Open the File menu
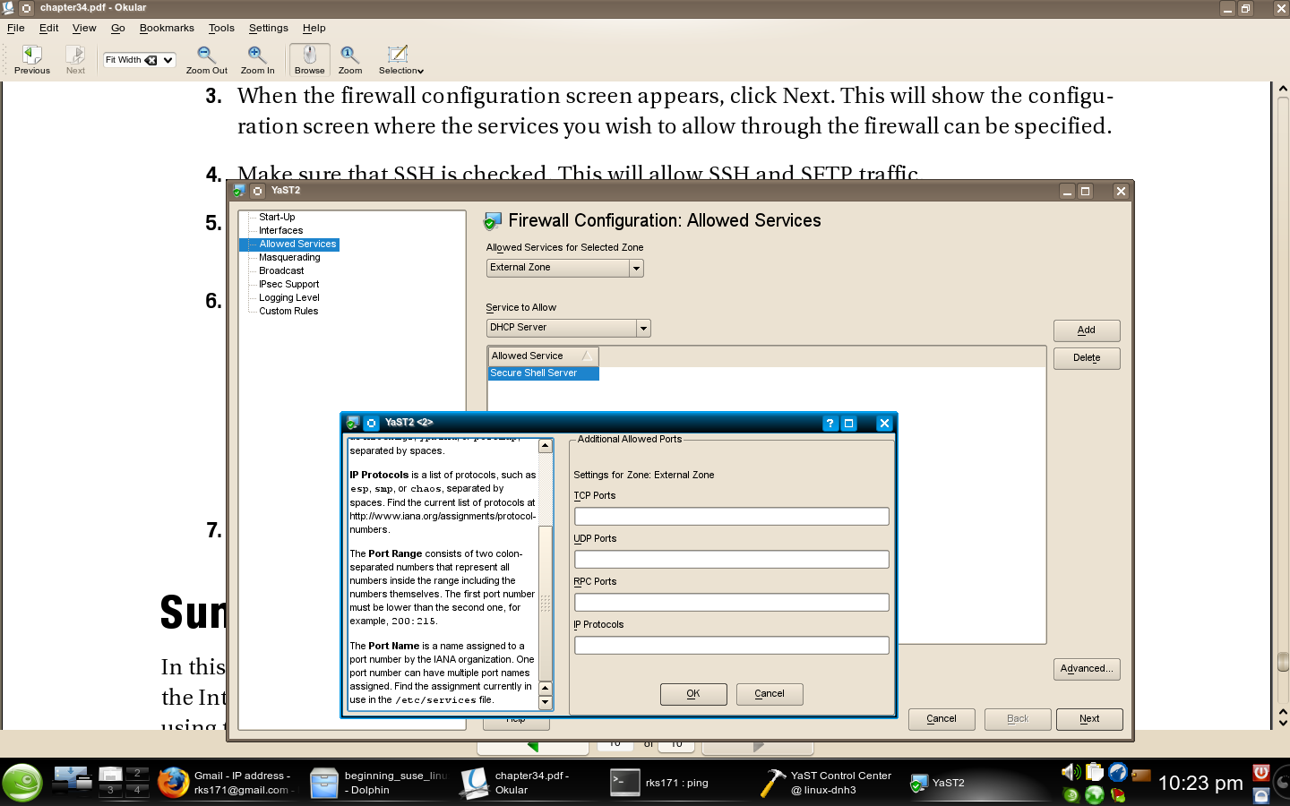The image size is (1290, 806). click(x=16, y=28)
